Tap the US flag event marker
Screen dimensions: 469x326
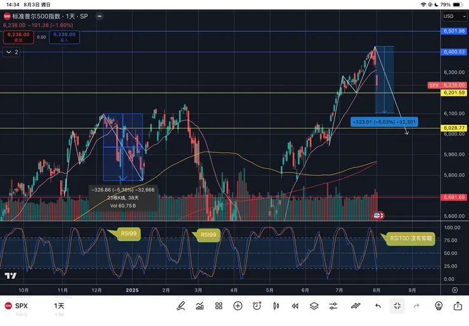(x=376, y=215)
